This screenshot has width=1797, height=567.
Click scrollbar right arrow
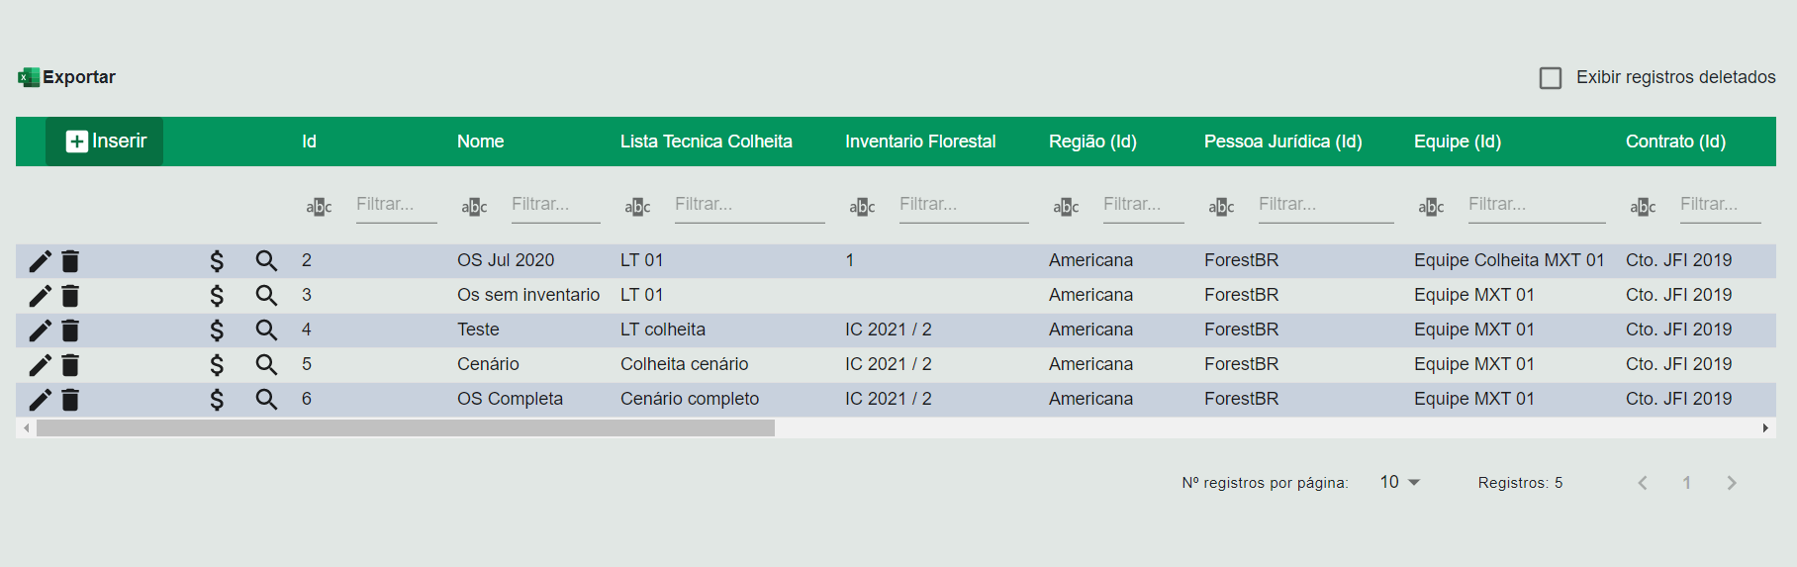[x=1765, y=428]
